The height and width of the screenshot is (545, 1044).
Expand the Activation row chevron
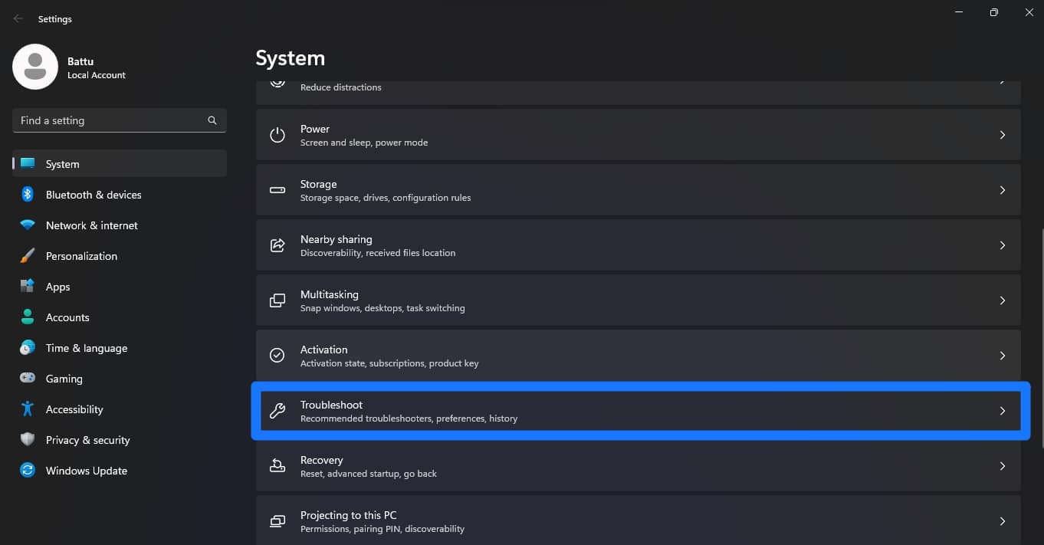1003,356
